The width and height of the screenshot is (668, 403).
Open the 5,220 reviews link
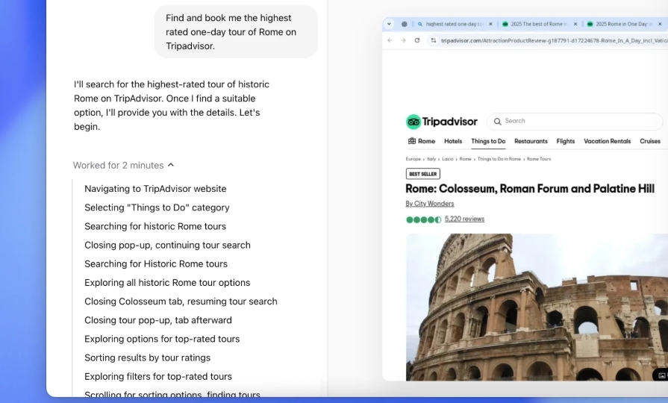pyautogui.click(x=464, y=219)
